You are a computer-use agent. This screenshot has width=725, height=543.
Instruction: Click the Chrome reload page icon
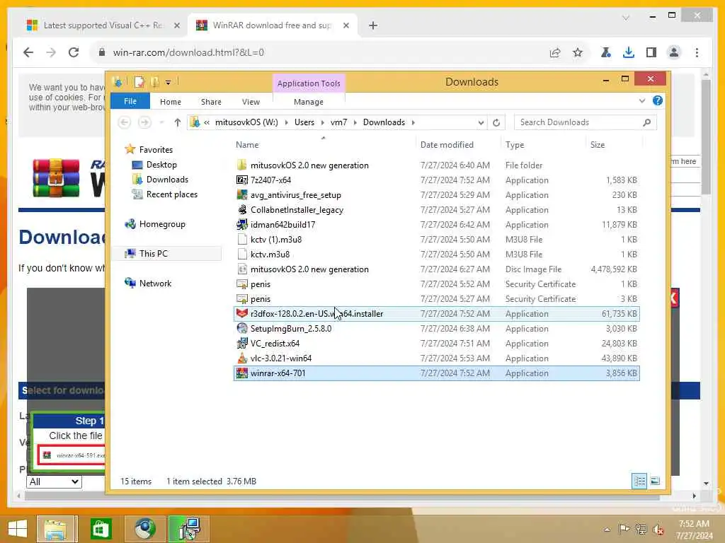74,52
